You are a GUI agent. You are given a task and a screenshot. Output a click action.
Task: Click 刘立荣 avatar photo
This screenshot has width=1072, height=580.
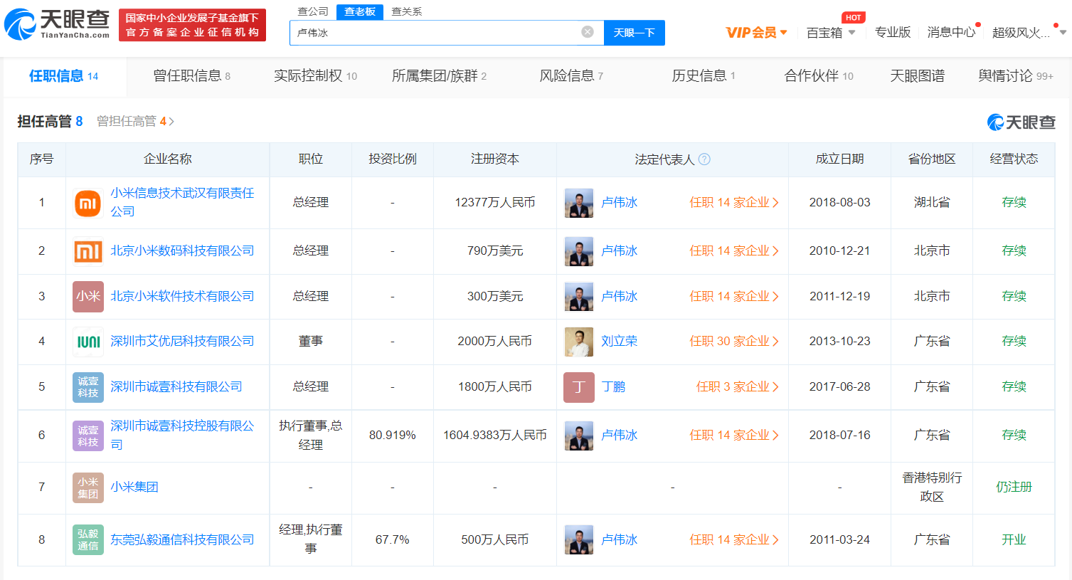click(579, 342)
